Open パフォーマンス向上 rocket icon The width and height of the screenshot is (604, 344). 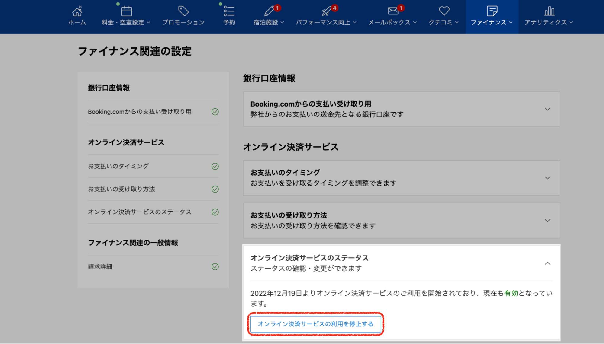tap(326, 11)
